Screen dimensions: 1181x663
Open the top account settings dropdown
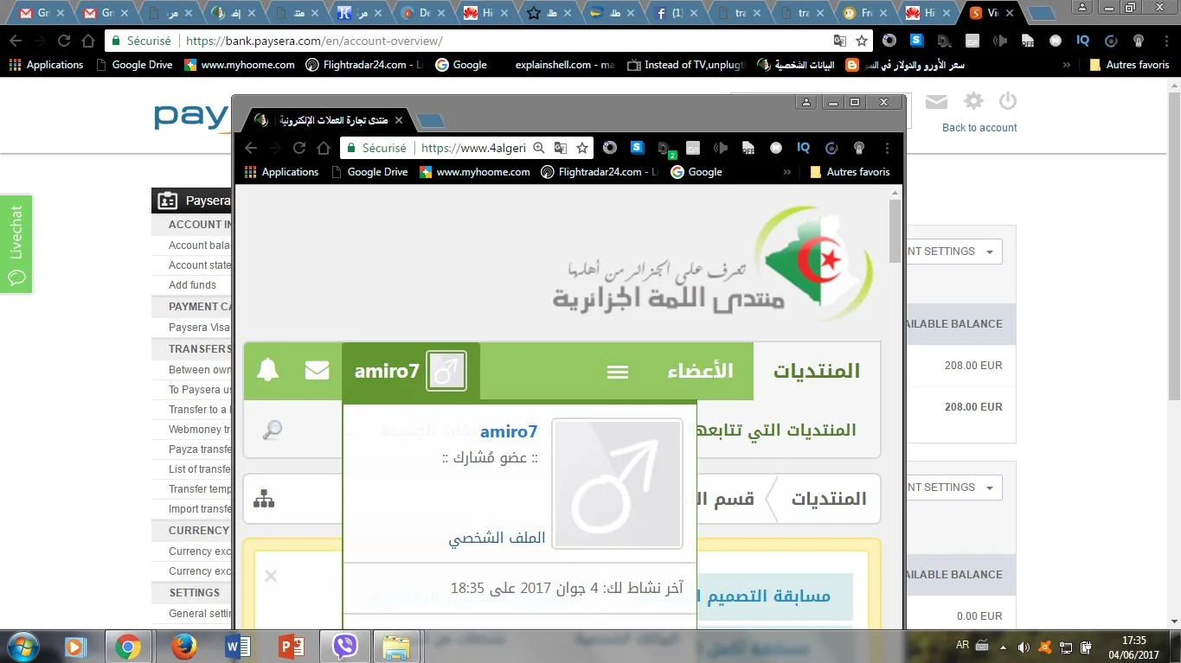point(952,252)
